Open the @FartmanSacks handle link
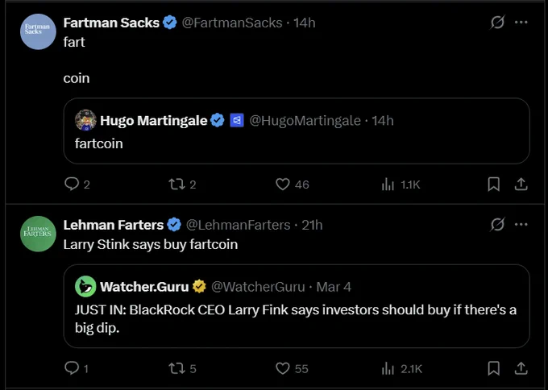548x390 pixels. tap(232, 23)
